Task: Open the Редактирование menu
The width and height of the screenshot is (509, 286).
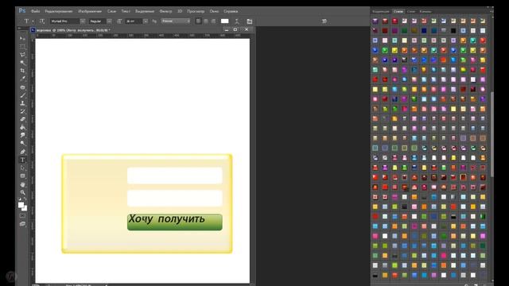Action: coord(59,11)
